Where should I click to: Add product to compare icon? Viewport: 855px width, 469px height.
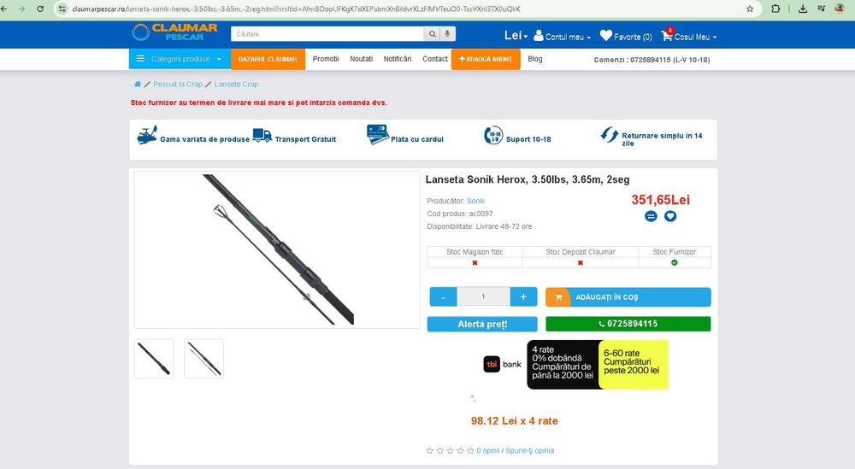[651, 216]
